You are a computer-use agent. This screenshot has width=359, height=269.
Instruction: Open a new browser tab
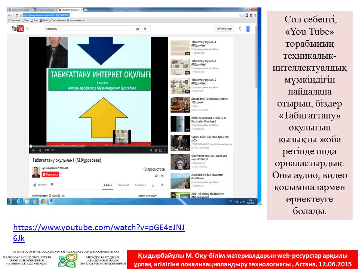85,10
